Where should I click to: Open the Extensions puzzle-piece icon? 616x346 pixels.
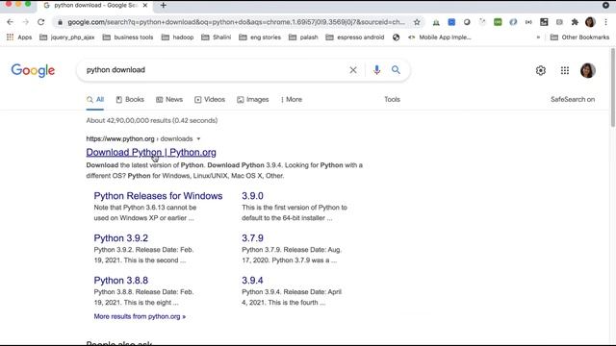tap(575, 22)
